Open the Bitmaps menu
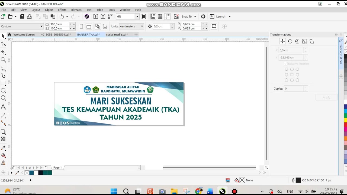Image resolution: width=347 pixels, height=195 pixels. (x=76, y=10)
